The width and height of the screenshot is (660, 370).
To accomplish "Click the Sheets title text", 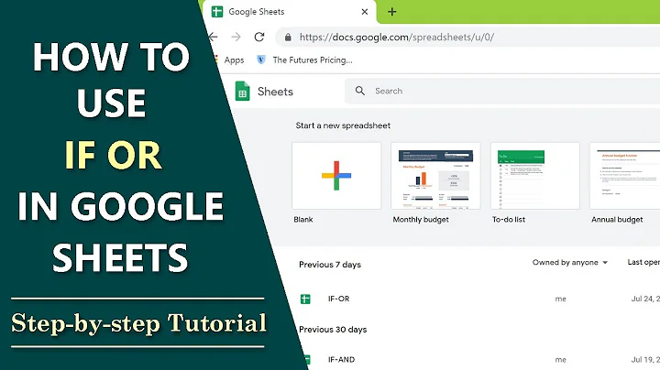I will [x=275, y=92].
